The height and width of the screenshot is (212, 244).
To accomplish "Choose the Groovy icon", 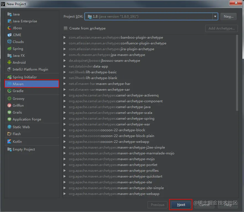I will [x=9, y=98].
